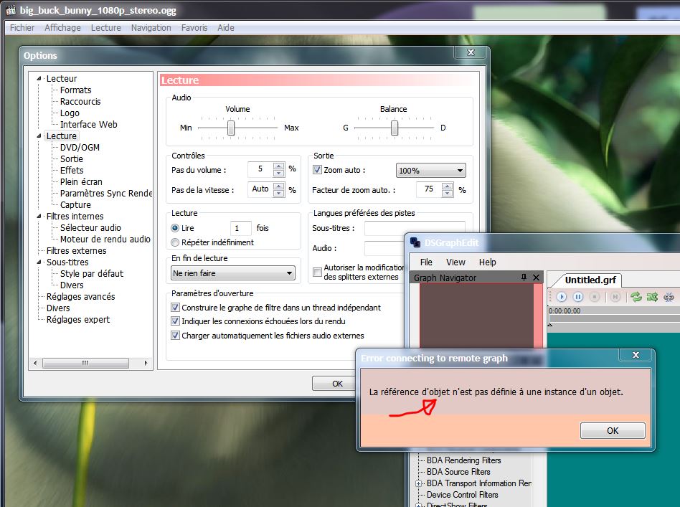Click the Pas du volume value field
The width and height of the screenshot is (680, 507).
click(260, 169)
